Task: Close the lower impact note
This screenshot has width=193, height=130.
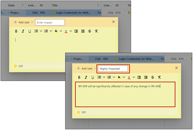Action: point(176,68)
